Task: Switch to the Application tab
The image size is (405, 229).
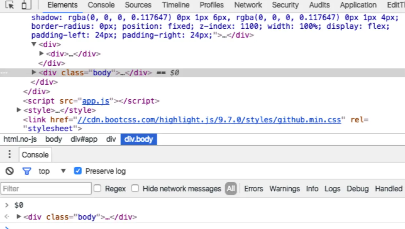Action: [x=358, y=5]
